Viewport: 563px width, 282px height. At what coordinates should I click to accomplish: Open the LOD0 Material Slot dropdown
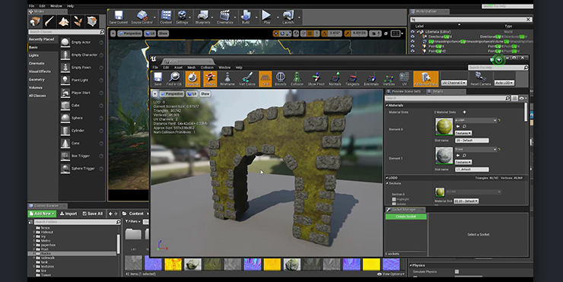pyautogui.click(x=466, y=201)
